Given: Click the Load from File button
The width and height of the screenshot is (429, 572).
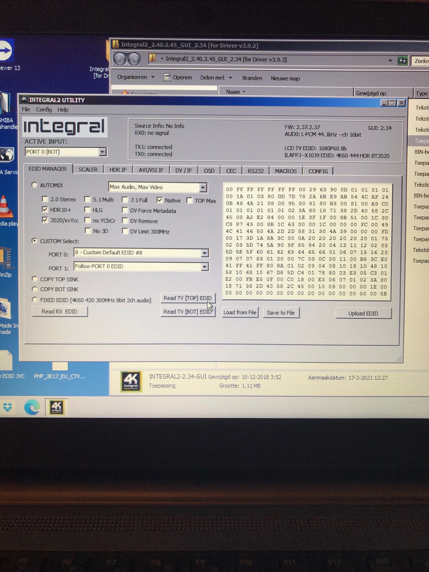Looking at the screenshot, I should [x=240, y=312].
